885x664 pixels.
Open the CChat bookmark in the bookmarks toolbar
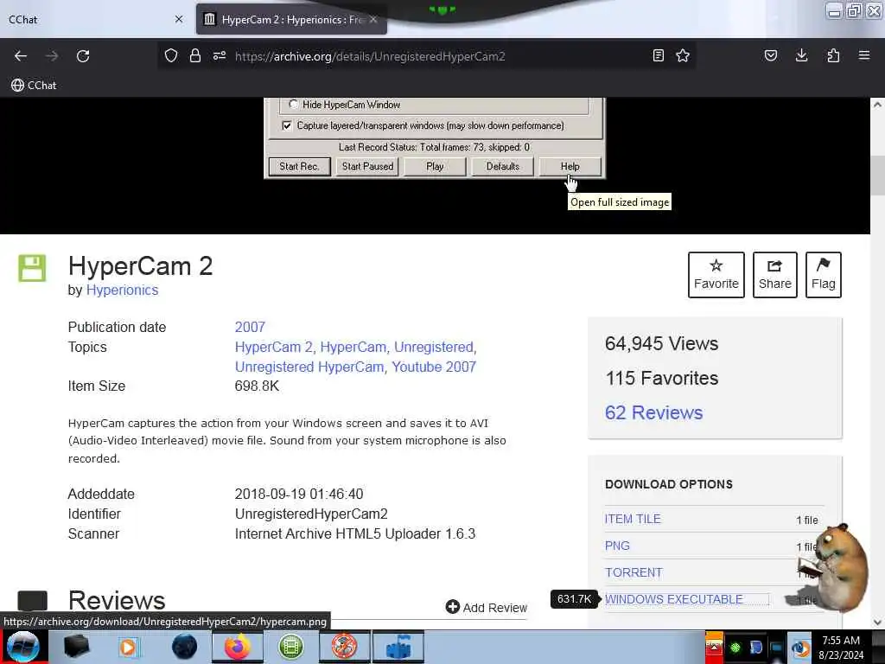(34, 86)
